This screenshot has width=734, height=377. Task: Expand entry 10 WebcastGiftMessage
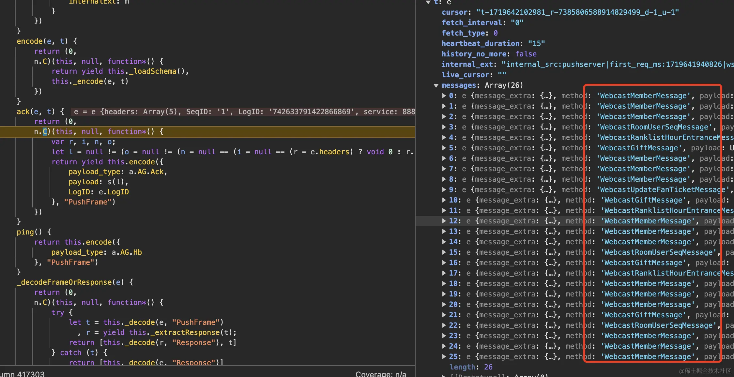click(444, 200)
